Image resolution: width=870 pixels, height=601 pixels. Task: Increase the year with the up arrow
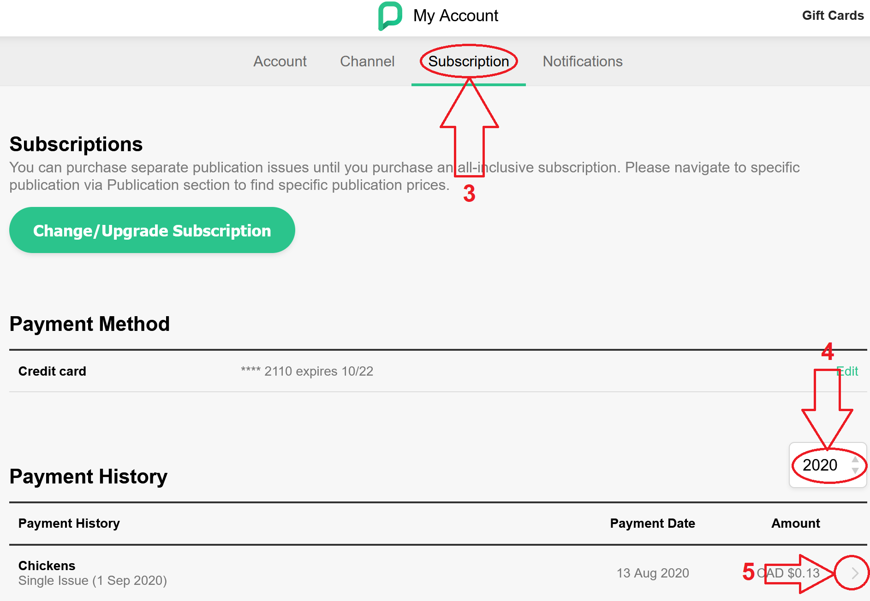point(855,460)
